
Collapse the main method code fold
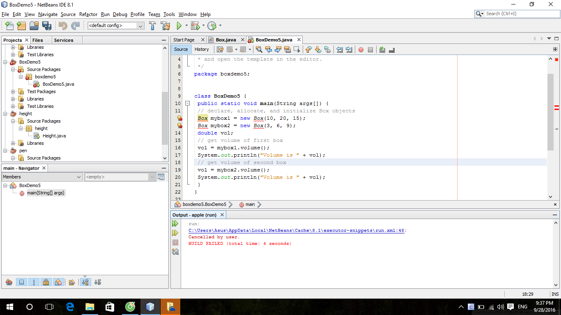point(188,103)
